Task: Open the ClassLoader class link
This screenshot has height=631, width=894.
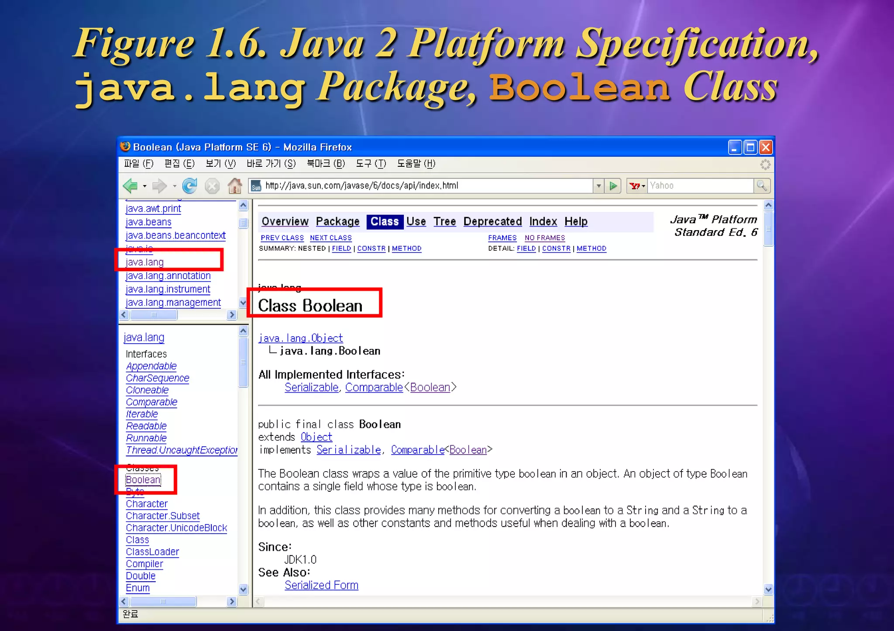Action: click(152, 552)
